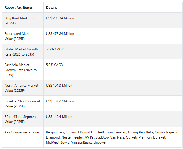
Task: Click the 5.9% CAGR value
Action: click(x=55, y=65)
